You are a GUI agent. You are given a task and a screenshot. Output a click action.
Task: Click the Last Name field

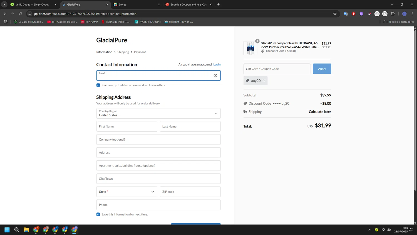(190, 126)
